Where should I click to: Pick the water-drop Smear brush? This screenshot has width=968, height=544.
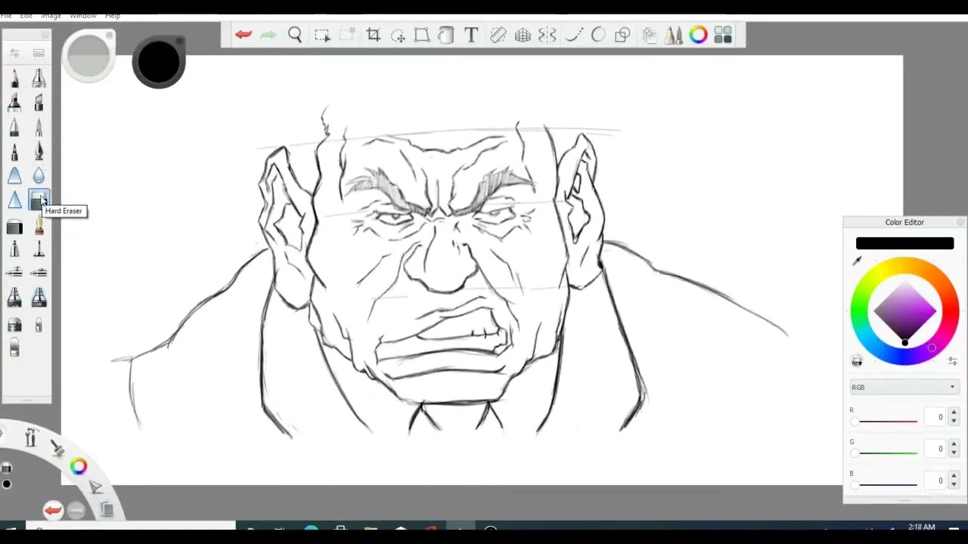[x=39, y=175]
